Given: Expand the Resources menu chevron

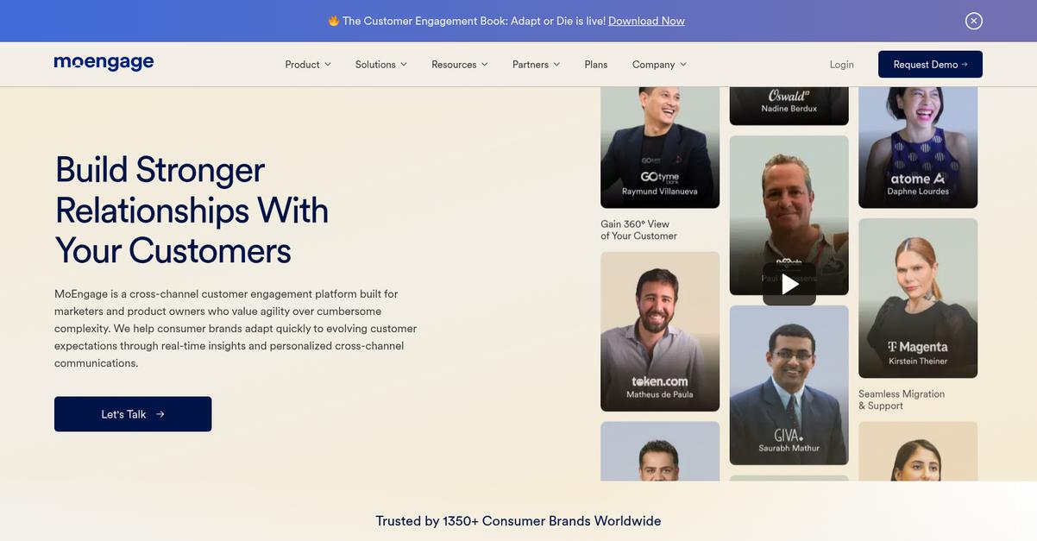Looking at the screenshot, I should (x=485, y=65).
